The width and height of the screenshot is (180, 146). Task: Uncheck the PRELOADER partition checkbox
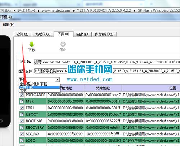[22, 95]
